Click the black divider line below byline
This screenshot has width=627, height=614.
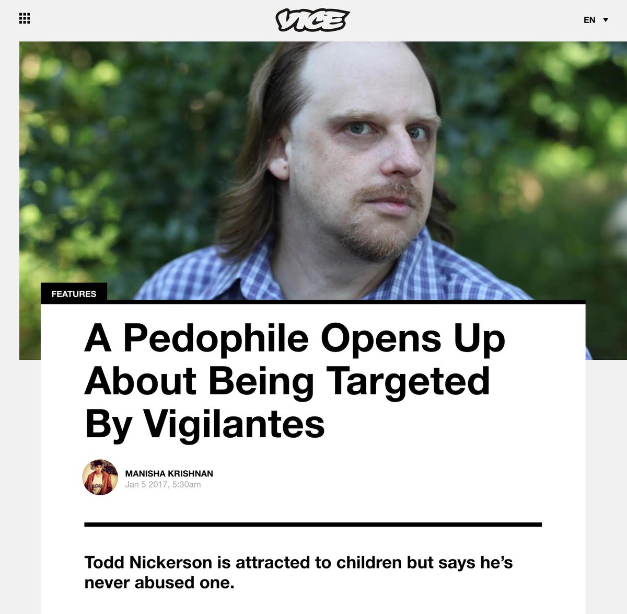pos(313,524)
